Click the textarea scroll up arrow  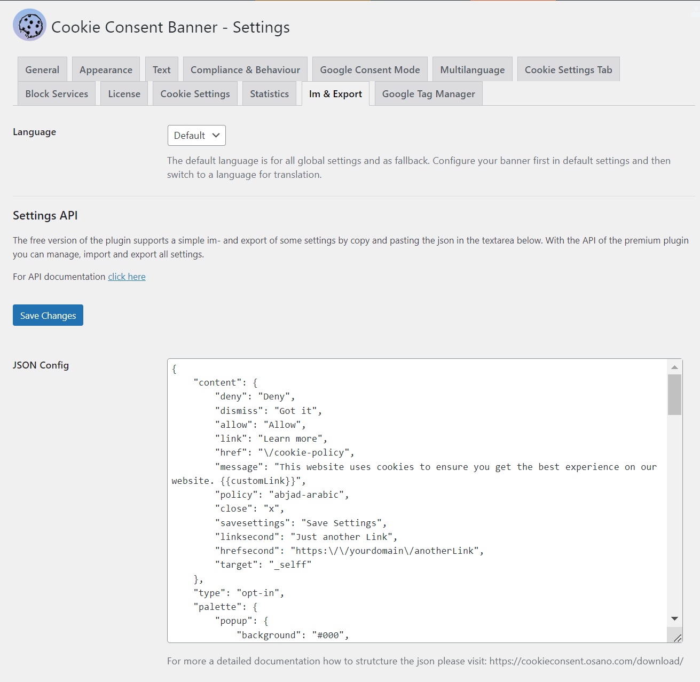674,367
